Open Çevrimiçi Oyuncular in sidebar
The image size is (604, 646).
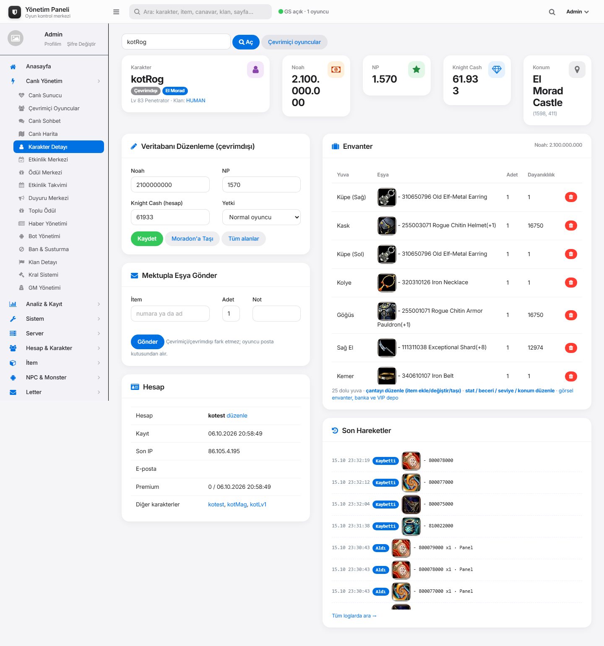[59, 108]
